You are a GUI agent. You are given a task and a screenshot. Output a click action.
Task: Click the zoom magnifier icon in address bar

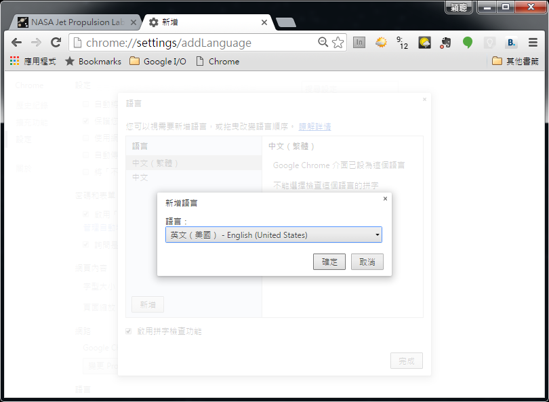pos(323,43)
